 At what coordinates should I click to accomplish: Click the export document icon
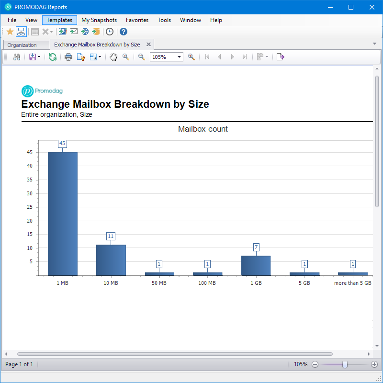click(281, 57)
